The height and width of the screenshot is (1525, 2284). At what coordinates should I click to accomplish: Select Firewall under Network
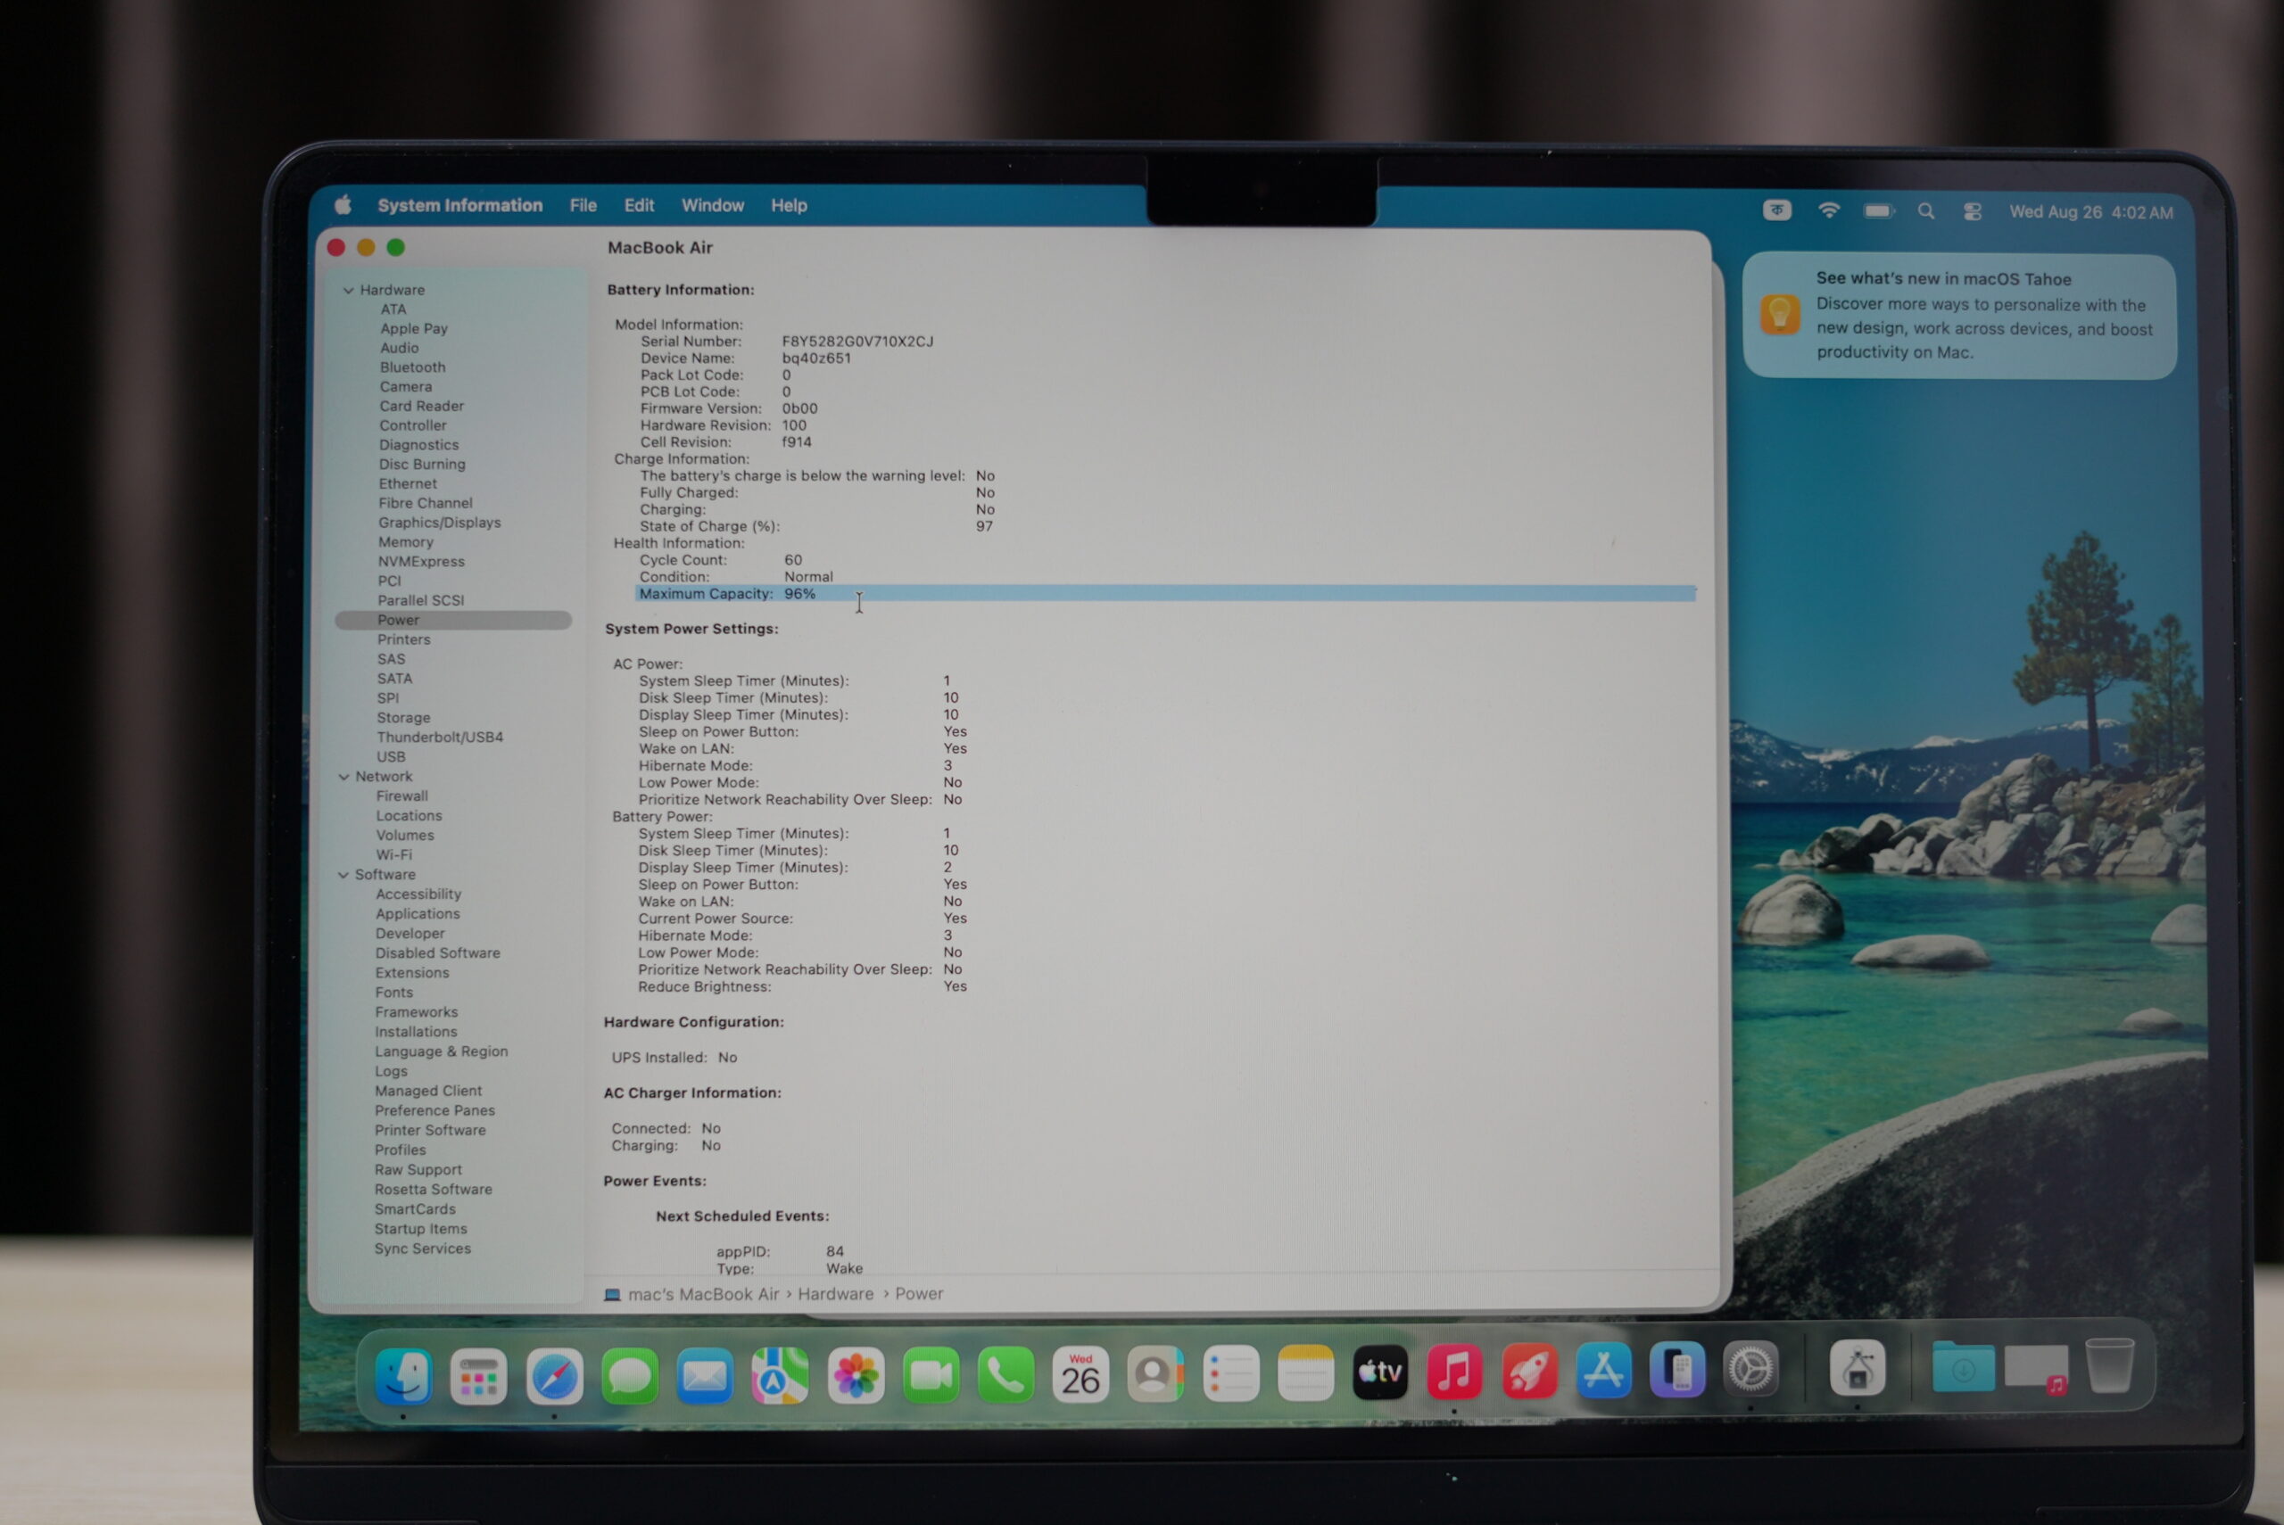point(401,795)
